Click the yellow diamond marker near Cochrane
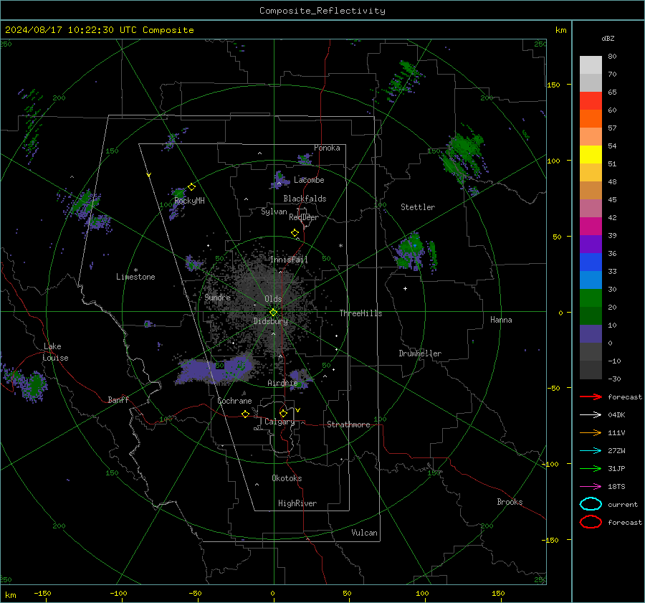The width and height of the screenshot is (645, 603). (245, 414)
